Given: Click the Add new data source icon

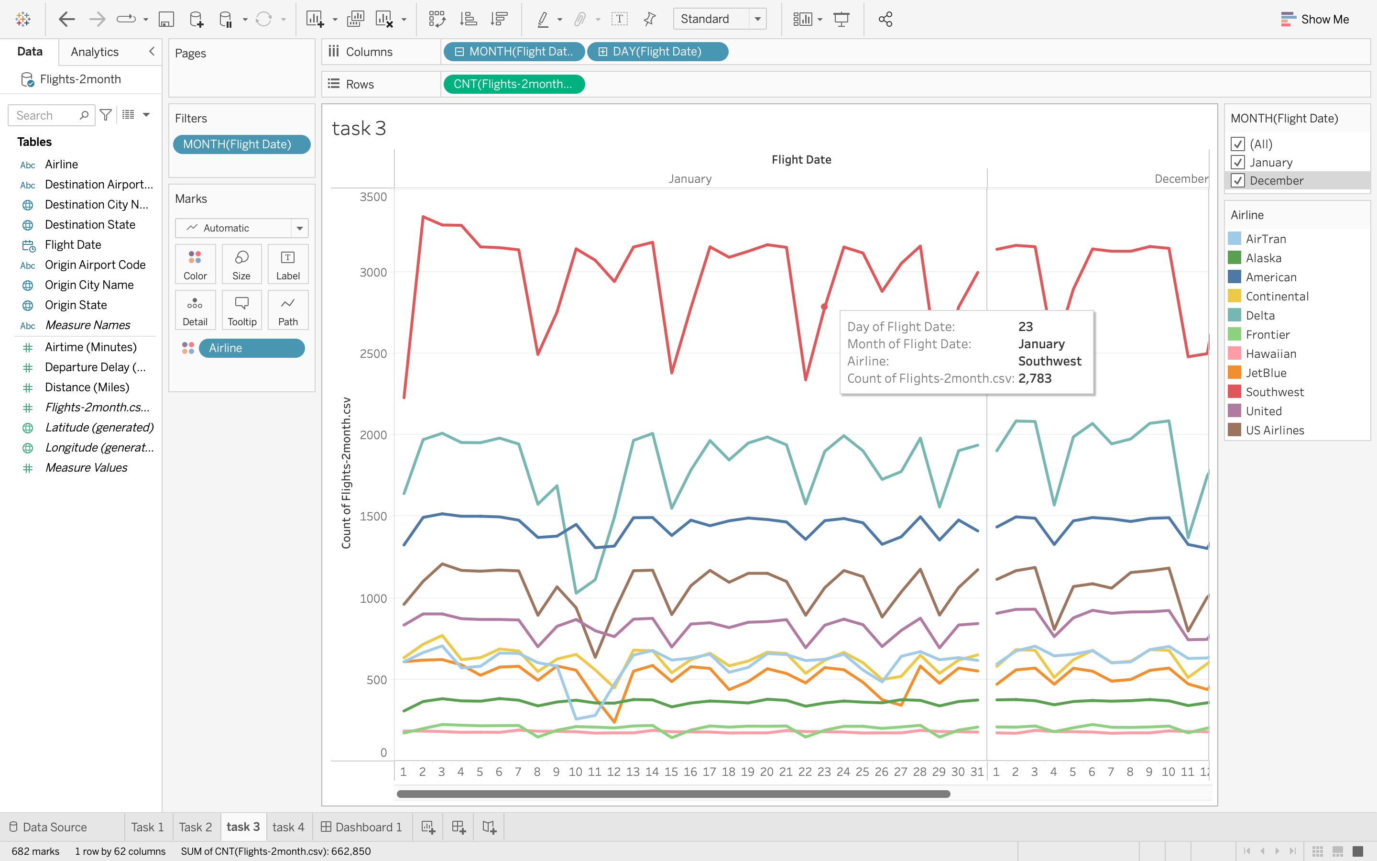Looking at the screenshot, I should pos(197,19).
